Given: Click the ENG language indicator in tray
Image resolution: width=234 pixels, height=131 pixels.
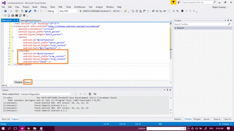Looking at the screenshot, I should click(211, 128).
